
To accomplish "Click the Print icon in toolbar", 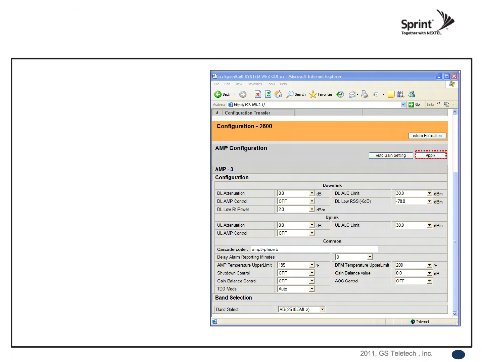I will click(365, 94).
